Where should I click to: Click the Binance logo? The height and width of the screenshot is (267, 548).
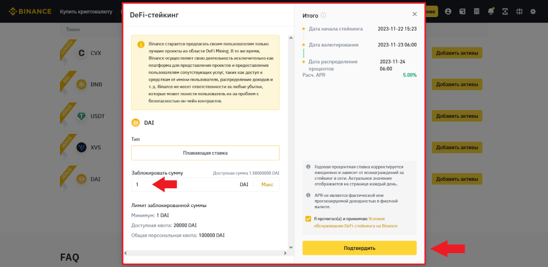(30, 12)
